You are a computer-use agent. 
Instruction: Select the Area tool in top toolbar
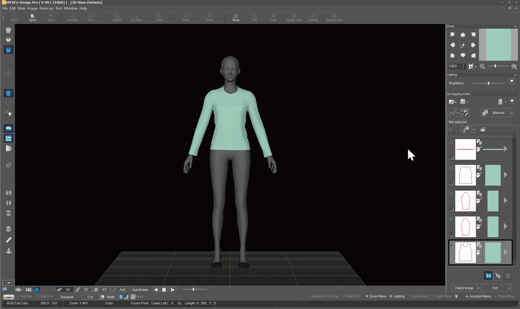(x=236, y=18)
